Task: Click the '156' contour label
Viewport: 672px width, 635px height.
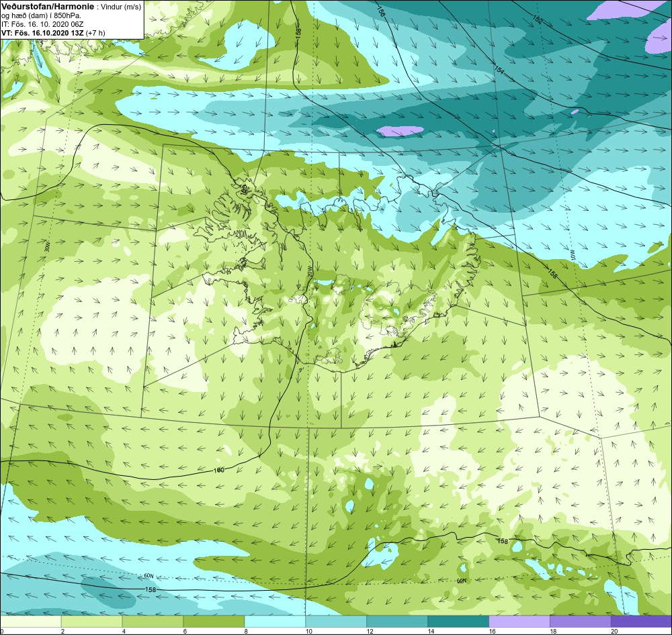Action: pos(381,11)
